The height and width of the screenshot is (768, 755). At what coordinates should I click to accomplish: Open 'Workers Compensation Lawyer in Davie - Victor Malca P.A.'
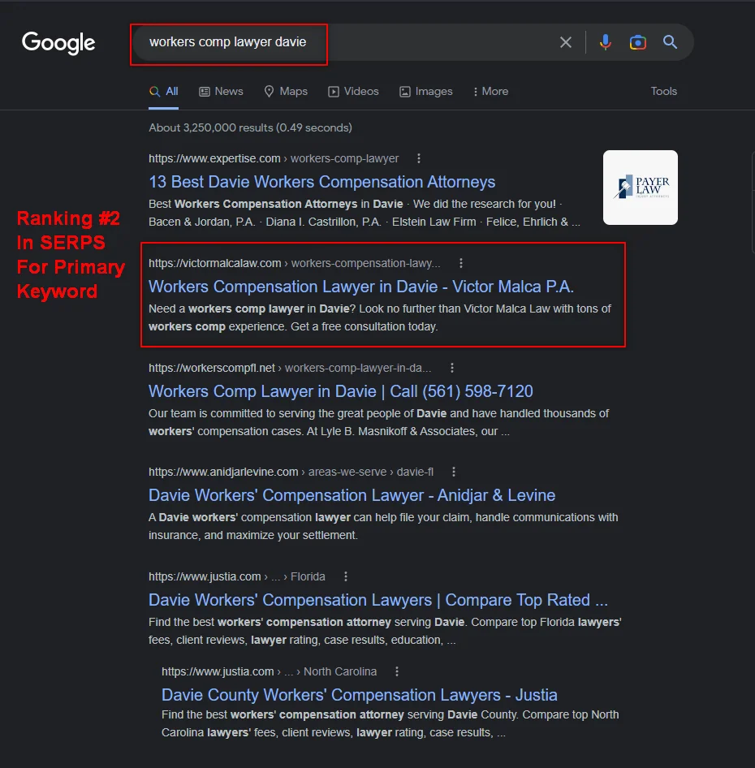pos(361,287)
